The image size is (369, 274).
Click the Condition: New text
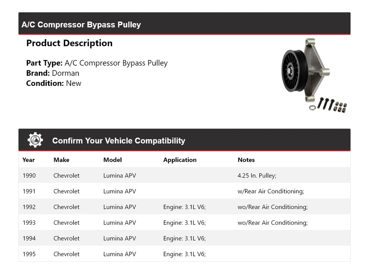[x=53, y=83]
